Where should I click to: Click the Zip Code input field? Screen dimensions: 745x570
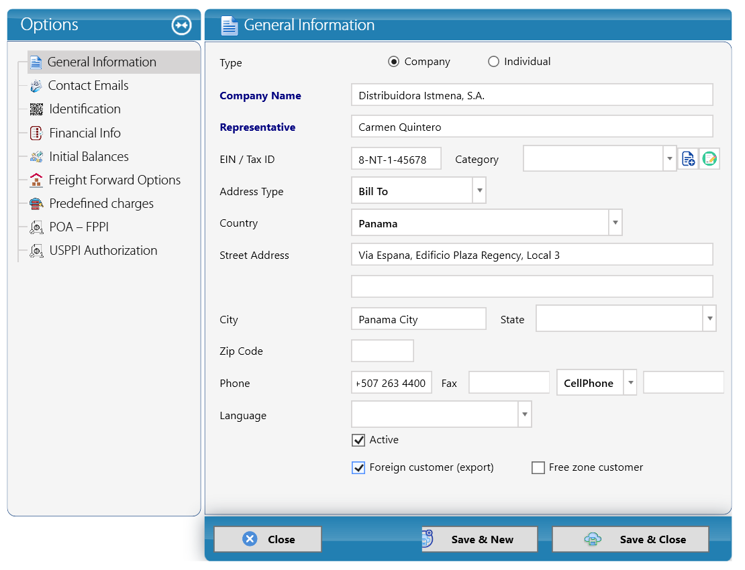(x=383, y=351)
